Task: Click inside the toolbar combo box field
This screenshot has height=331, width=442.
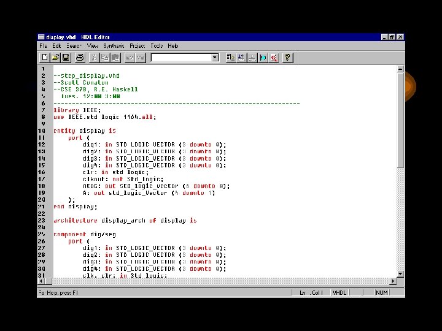Action: click(182, 58)
